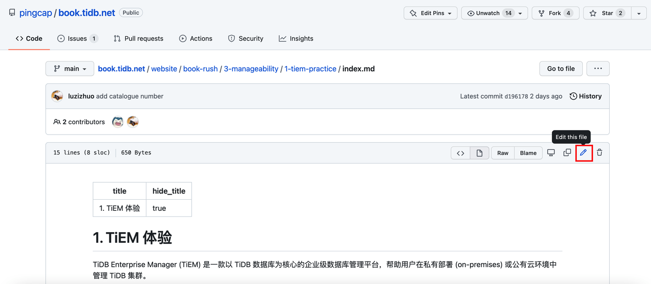Open the 3-manageability breadcrumb link
Image resolution: width=651 pixels, height=284 pixels.
(251, 69)
